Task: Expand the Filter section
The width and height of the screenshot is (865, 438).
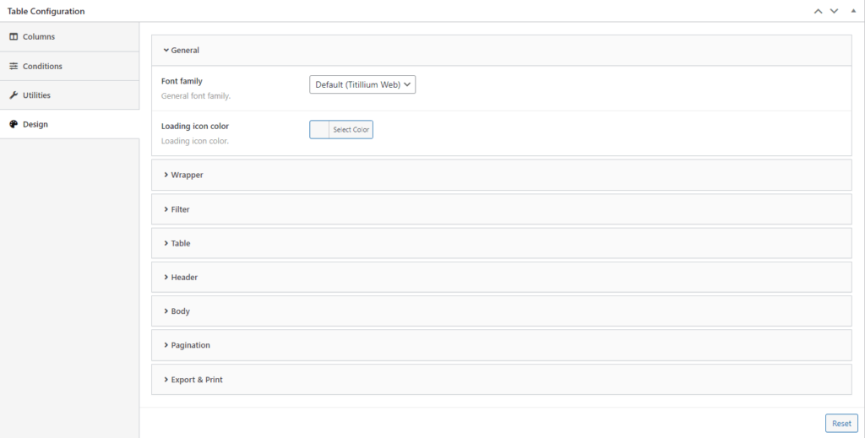Action: click(180, 209)
